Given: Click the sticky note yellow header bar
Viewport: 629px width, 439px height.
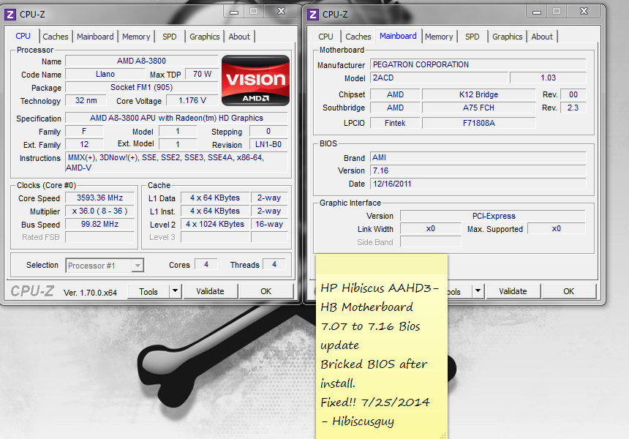Looking at the screenshot, I should click(x=382, y=263).
